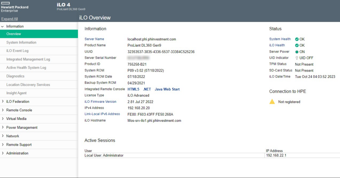
Task: Click the System Health link
Action: [280, 39]
